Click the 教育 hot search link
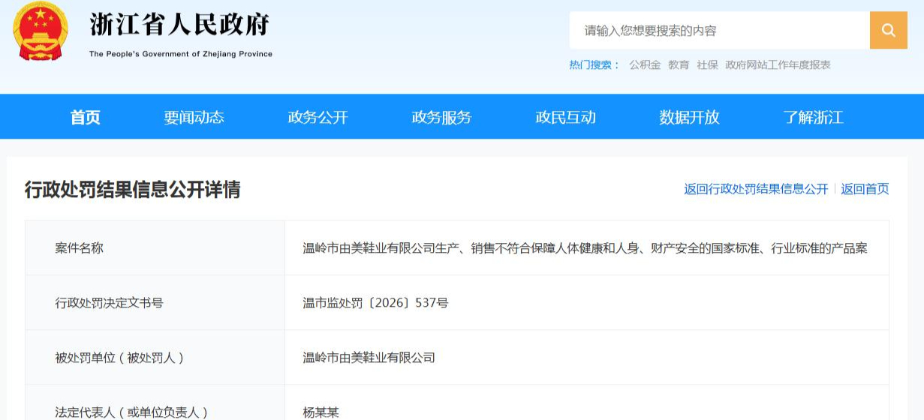The height and width of the screenshot is (420, 924). (x=679, y=65)
